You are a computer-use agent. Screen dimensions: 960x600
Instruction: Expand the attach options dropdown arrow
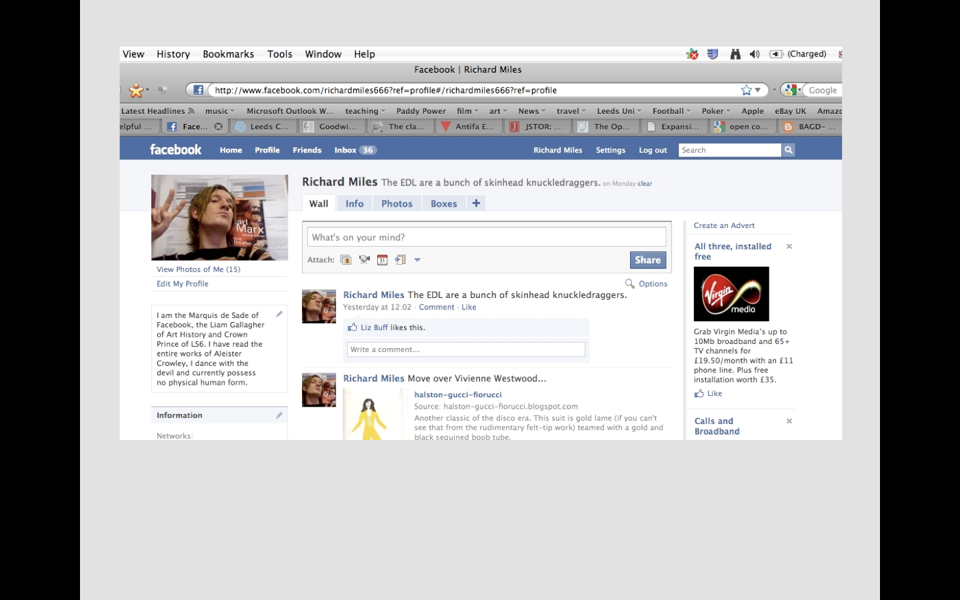pyautogui.click(x=417, y=260)
